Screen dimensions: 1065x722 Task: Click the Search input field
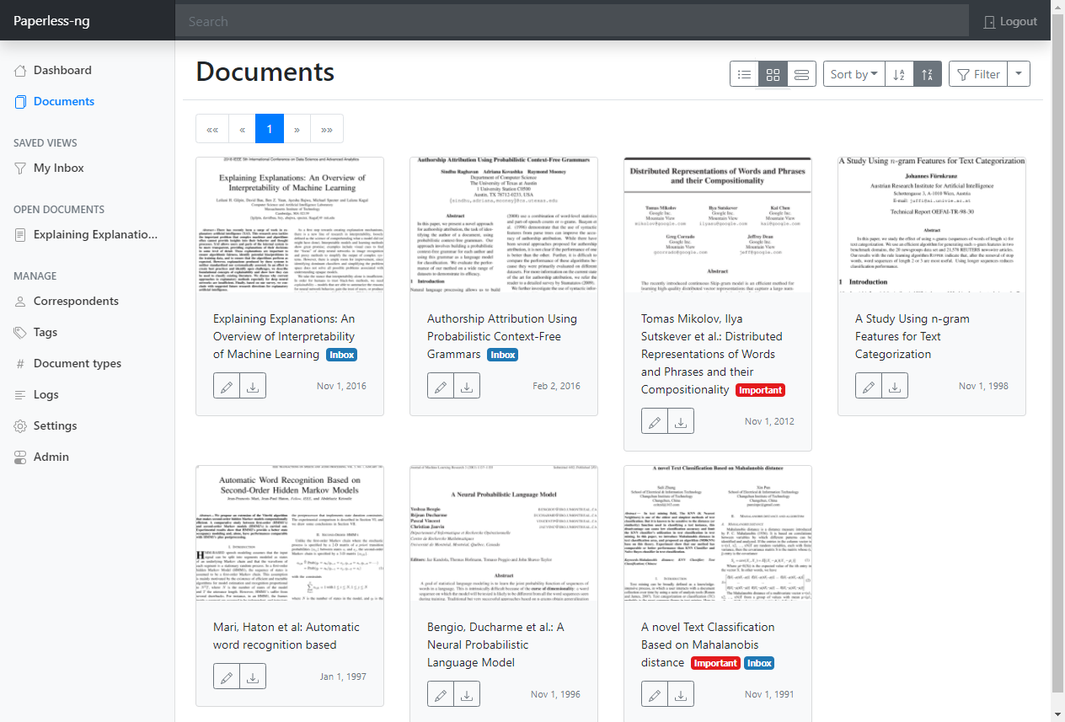571,21
